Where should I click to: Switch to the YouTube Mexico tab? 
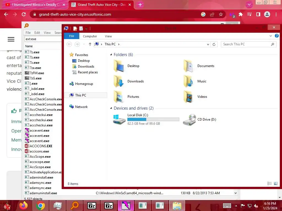[x=34, y=5]
